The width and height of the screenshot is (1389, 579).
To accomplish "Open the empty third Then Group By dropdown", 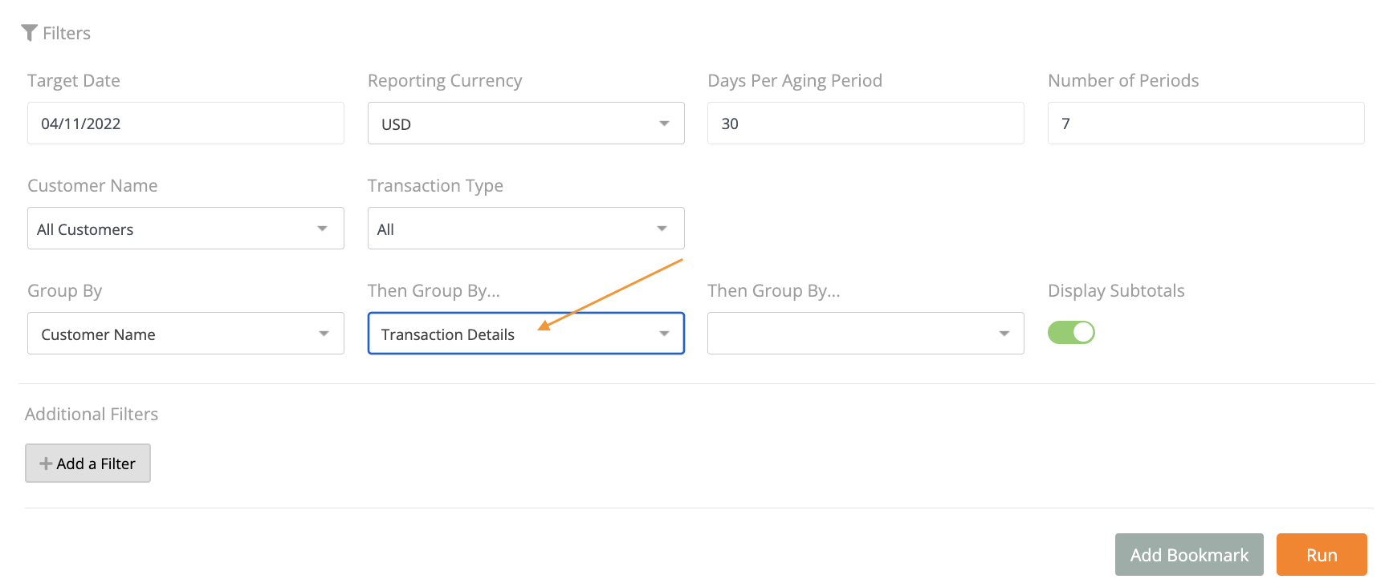I will [x=866, y=334].
